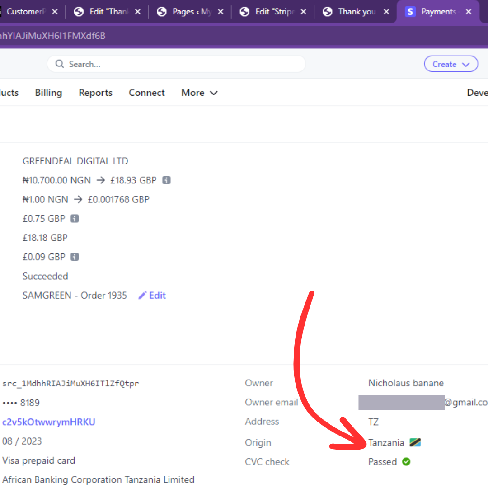Open the c2v5kOtwwrymHRKU link
The width and height of the screenshot is (488, 488).
coord(49,422)
